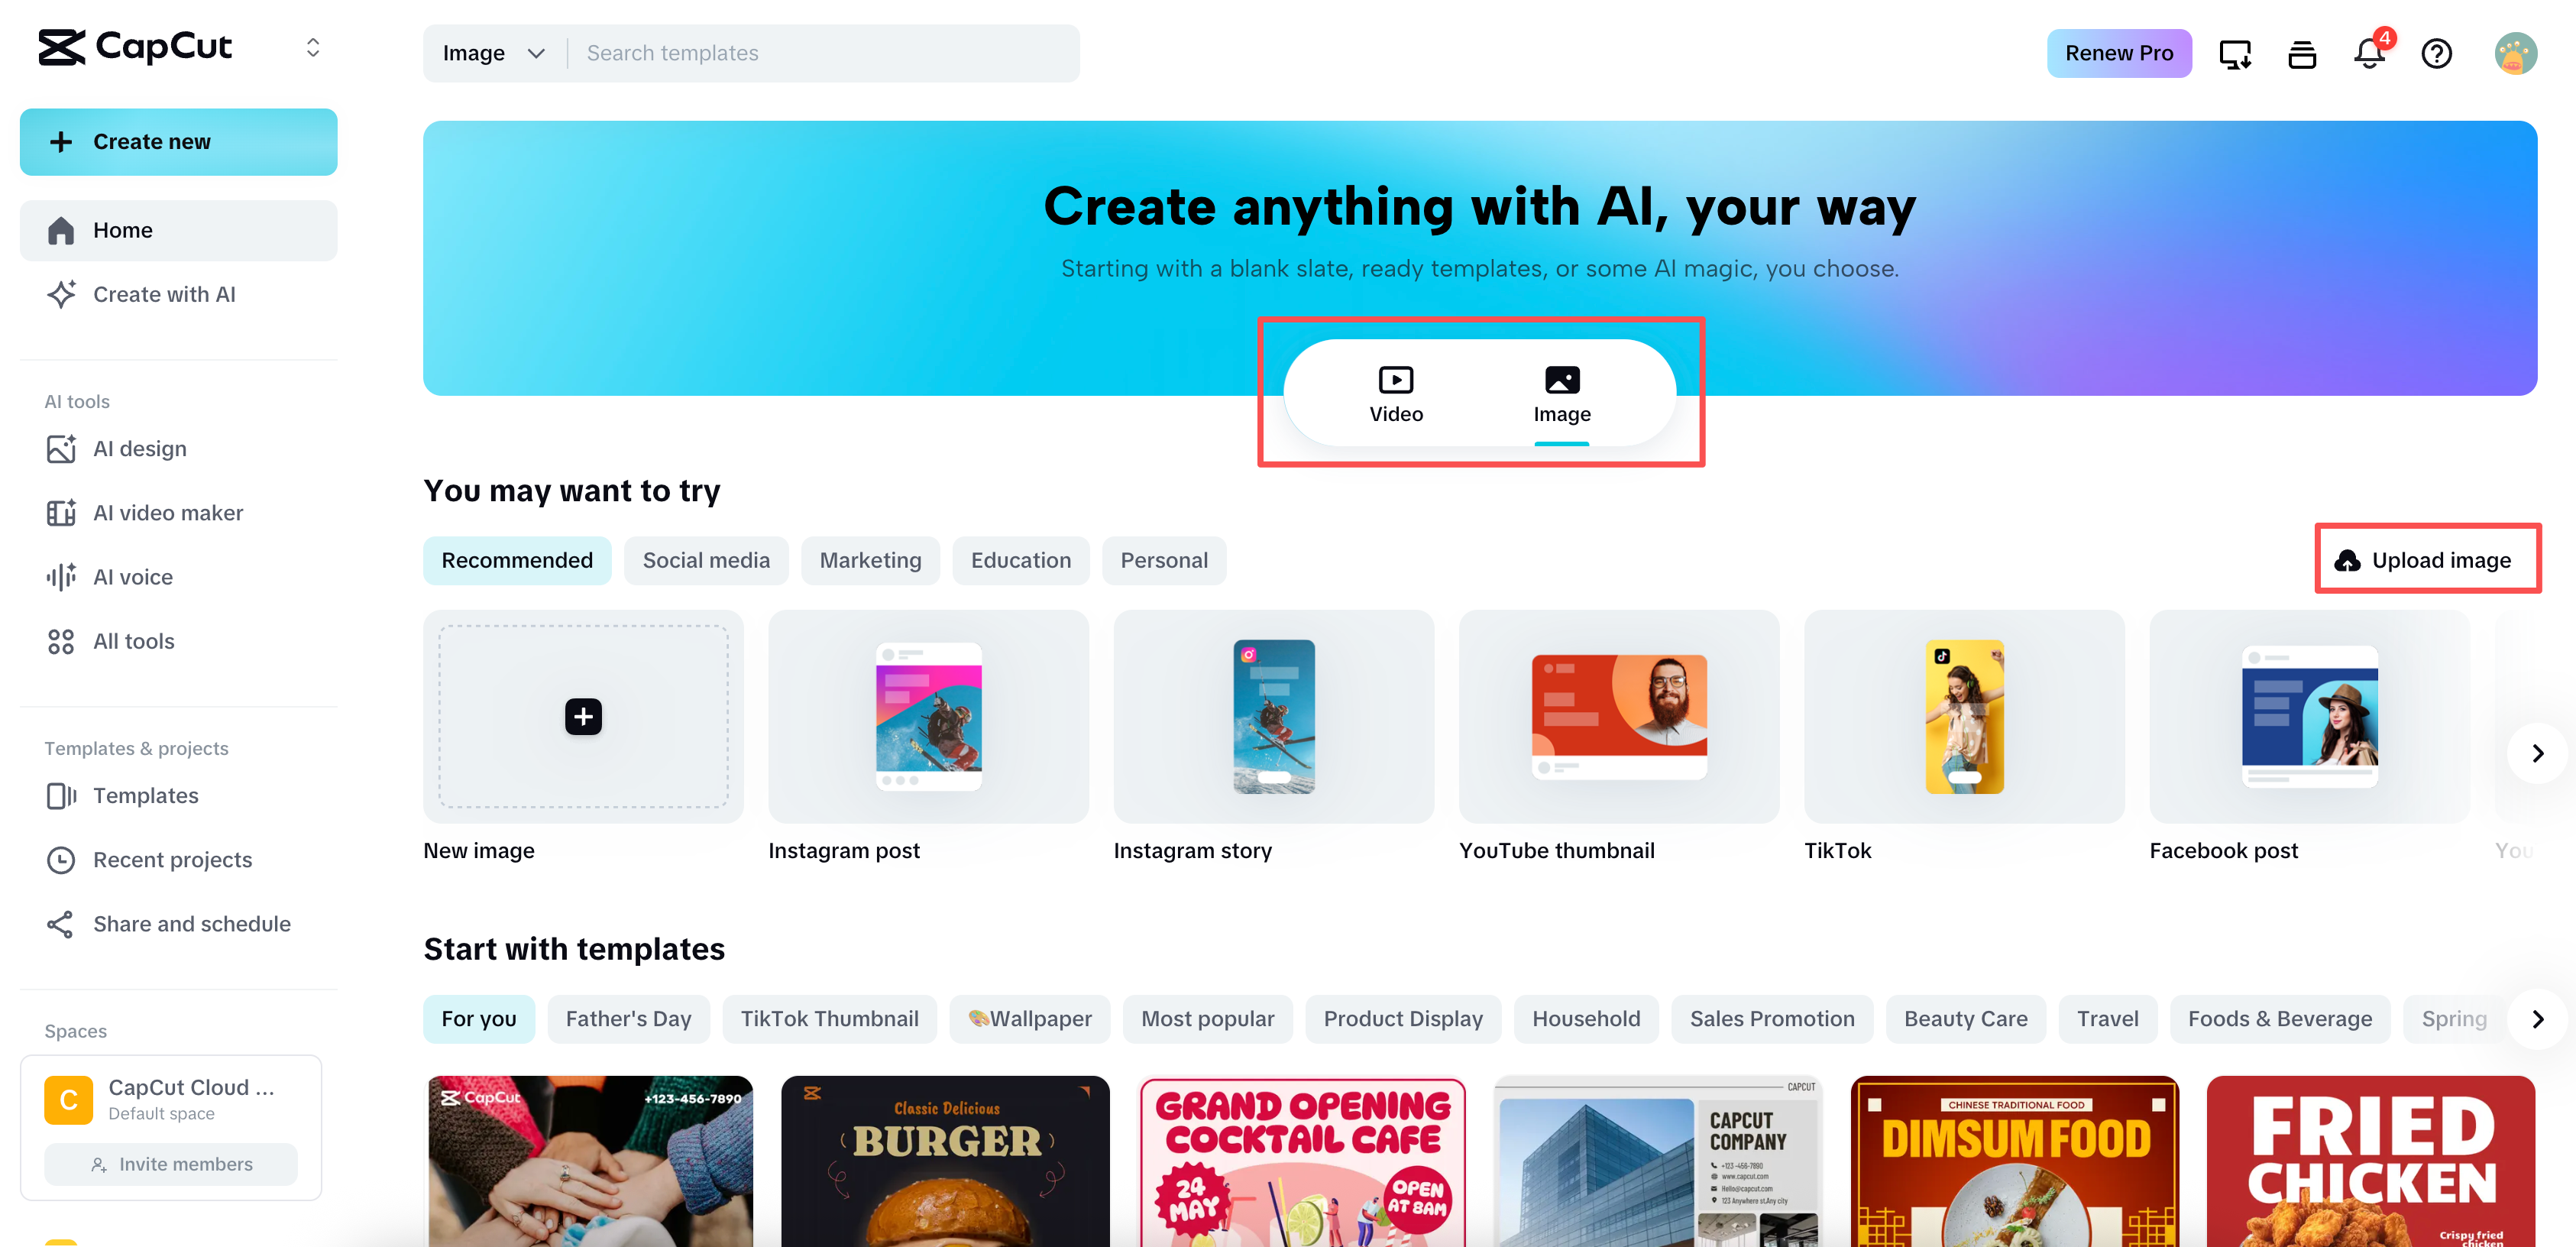The image size is (2576, 1247).
Task: Open AI design tool
Action: [x=139, y=449]
